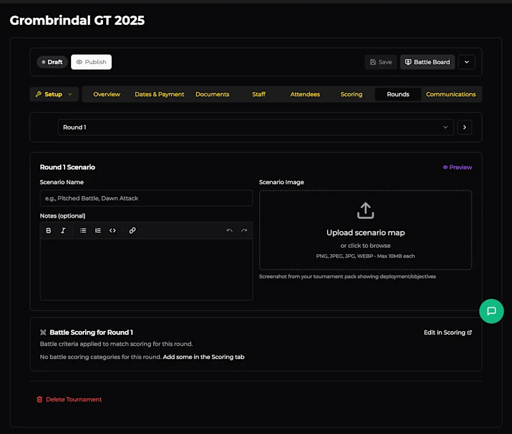Toggle italic formatting in Notes editor
512x434 pixels.
coord(63,230)
